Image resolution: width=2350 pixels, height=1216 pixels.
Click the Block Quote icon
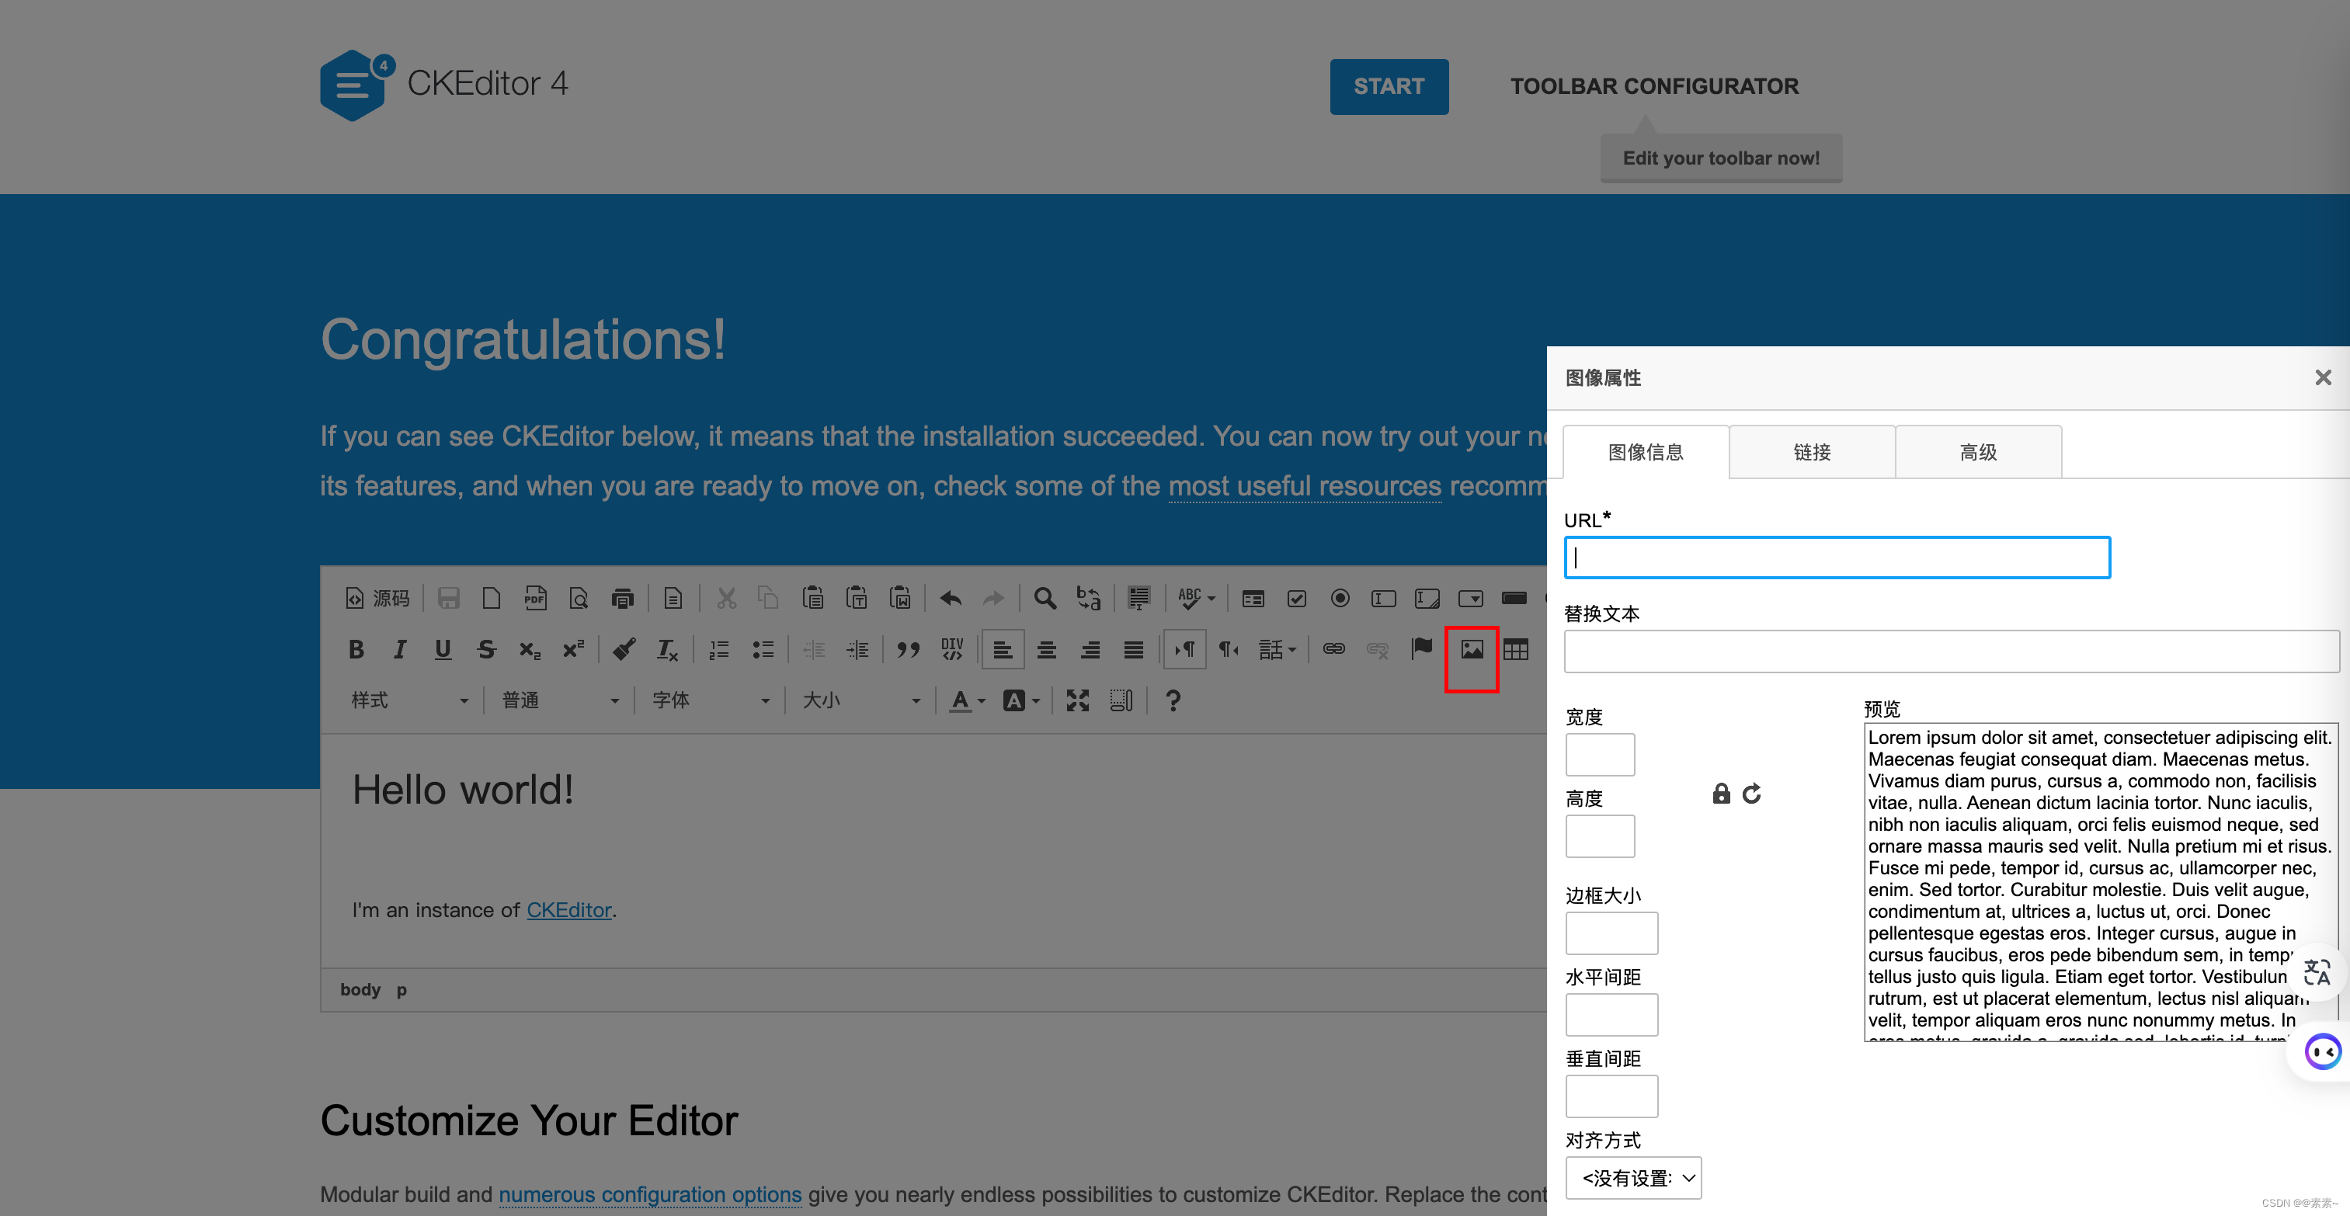[x=907, y=649]
